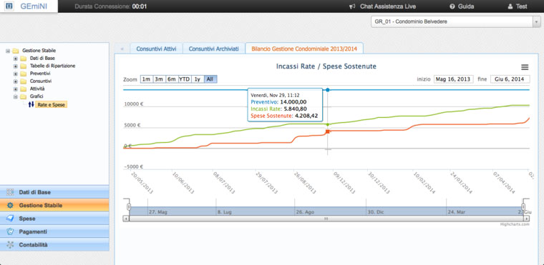Click the orange Spese Sostenute data point
Screen dimensions: 544x265
tap(328, 131)
